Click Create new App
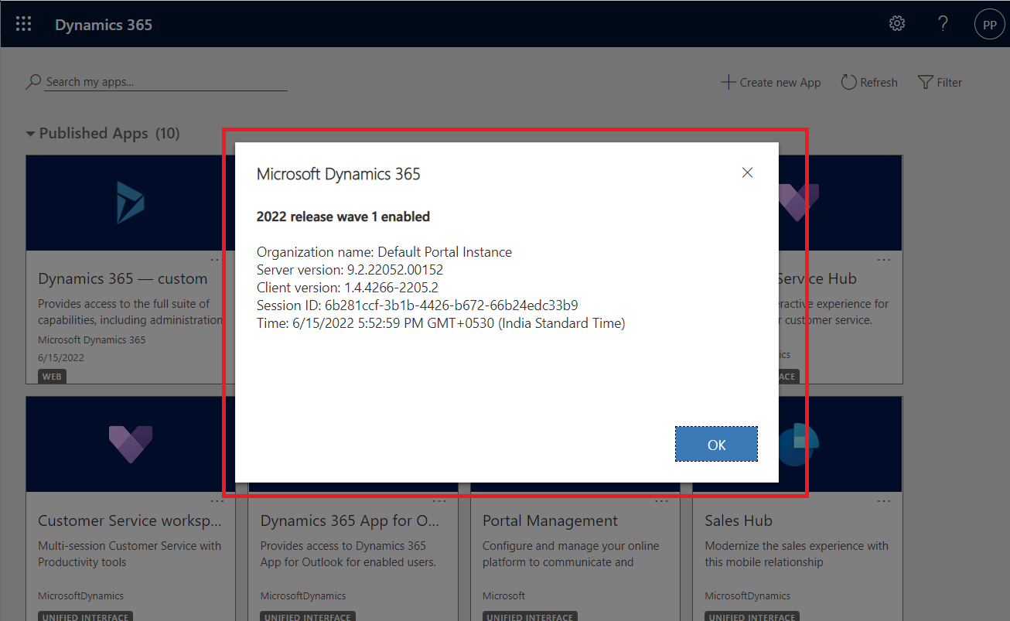The image size is (1010, 621). [x=771, y=82]
